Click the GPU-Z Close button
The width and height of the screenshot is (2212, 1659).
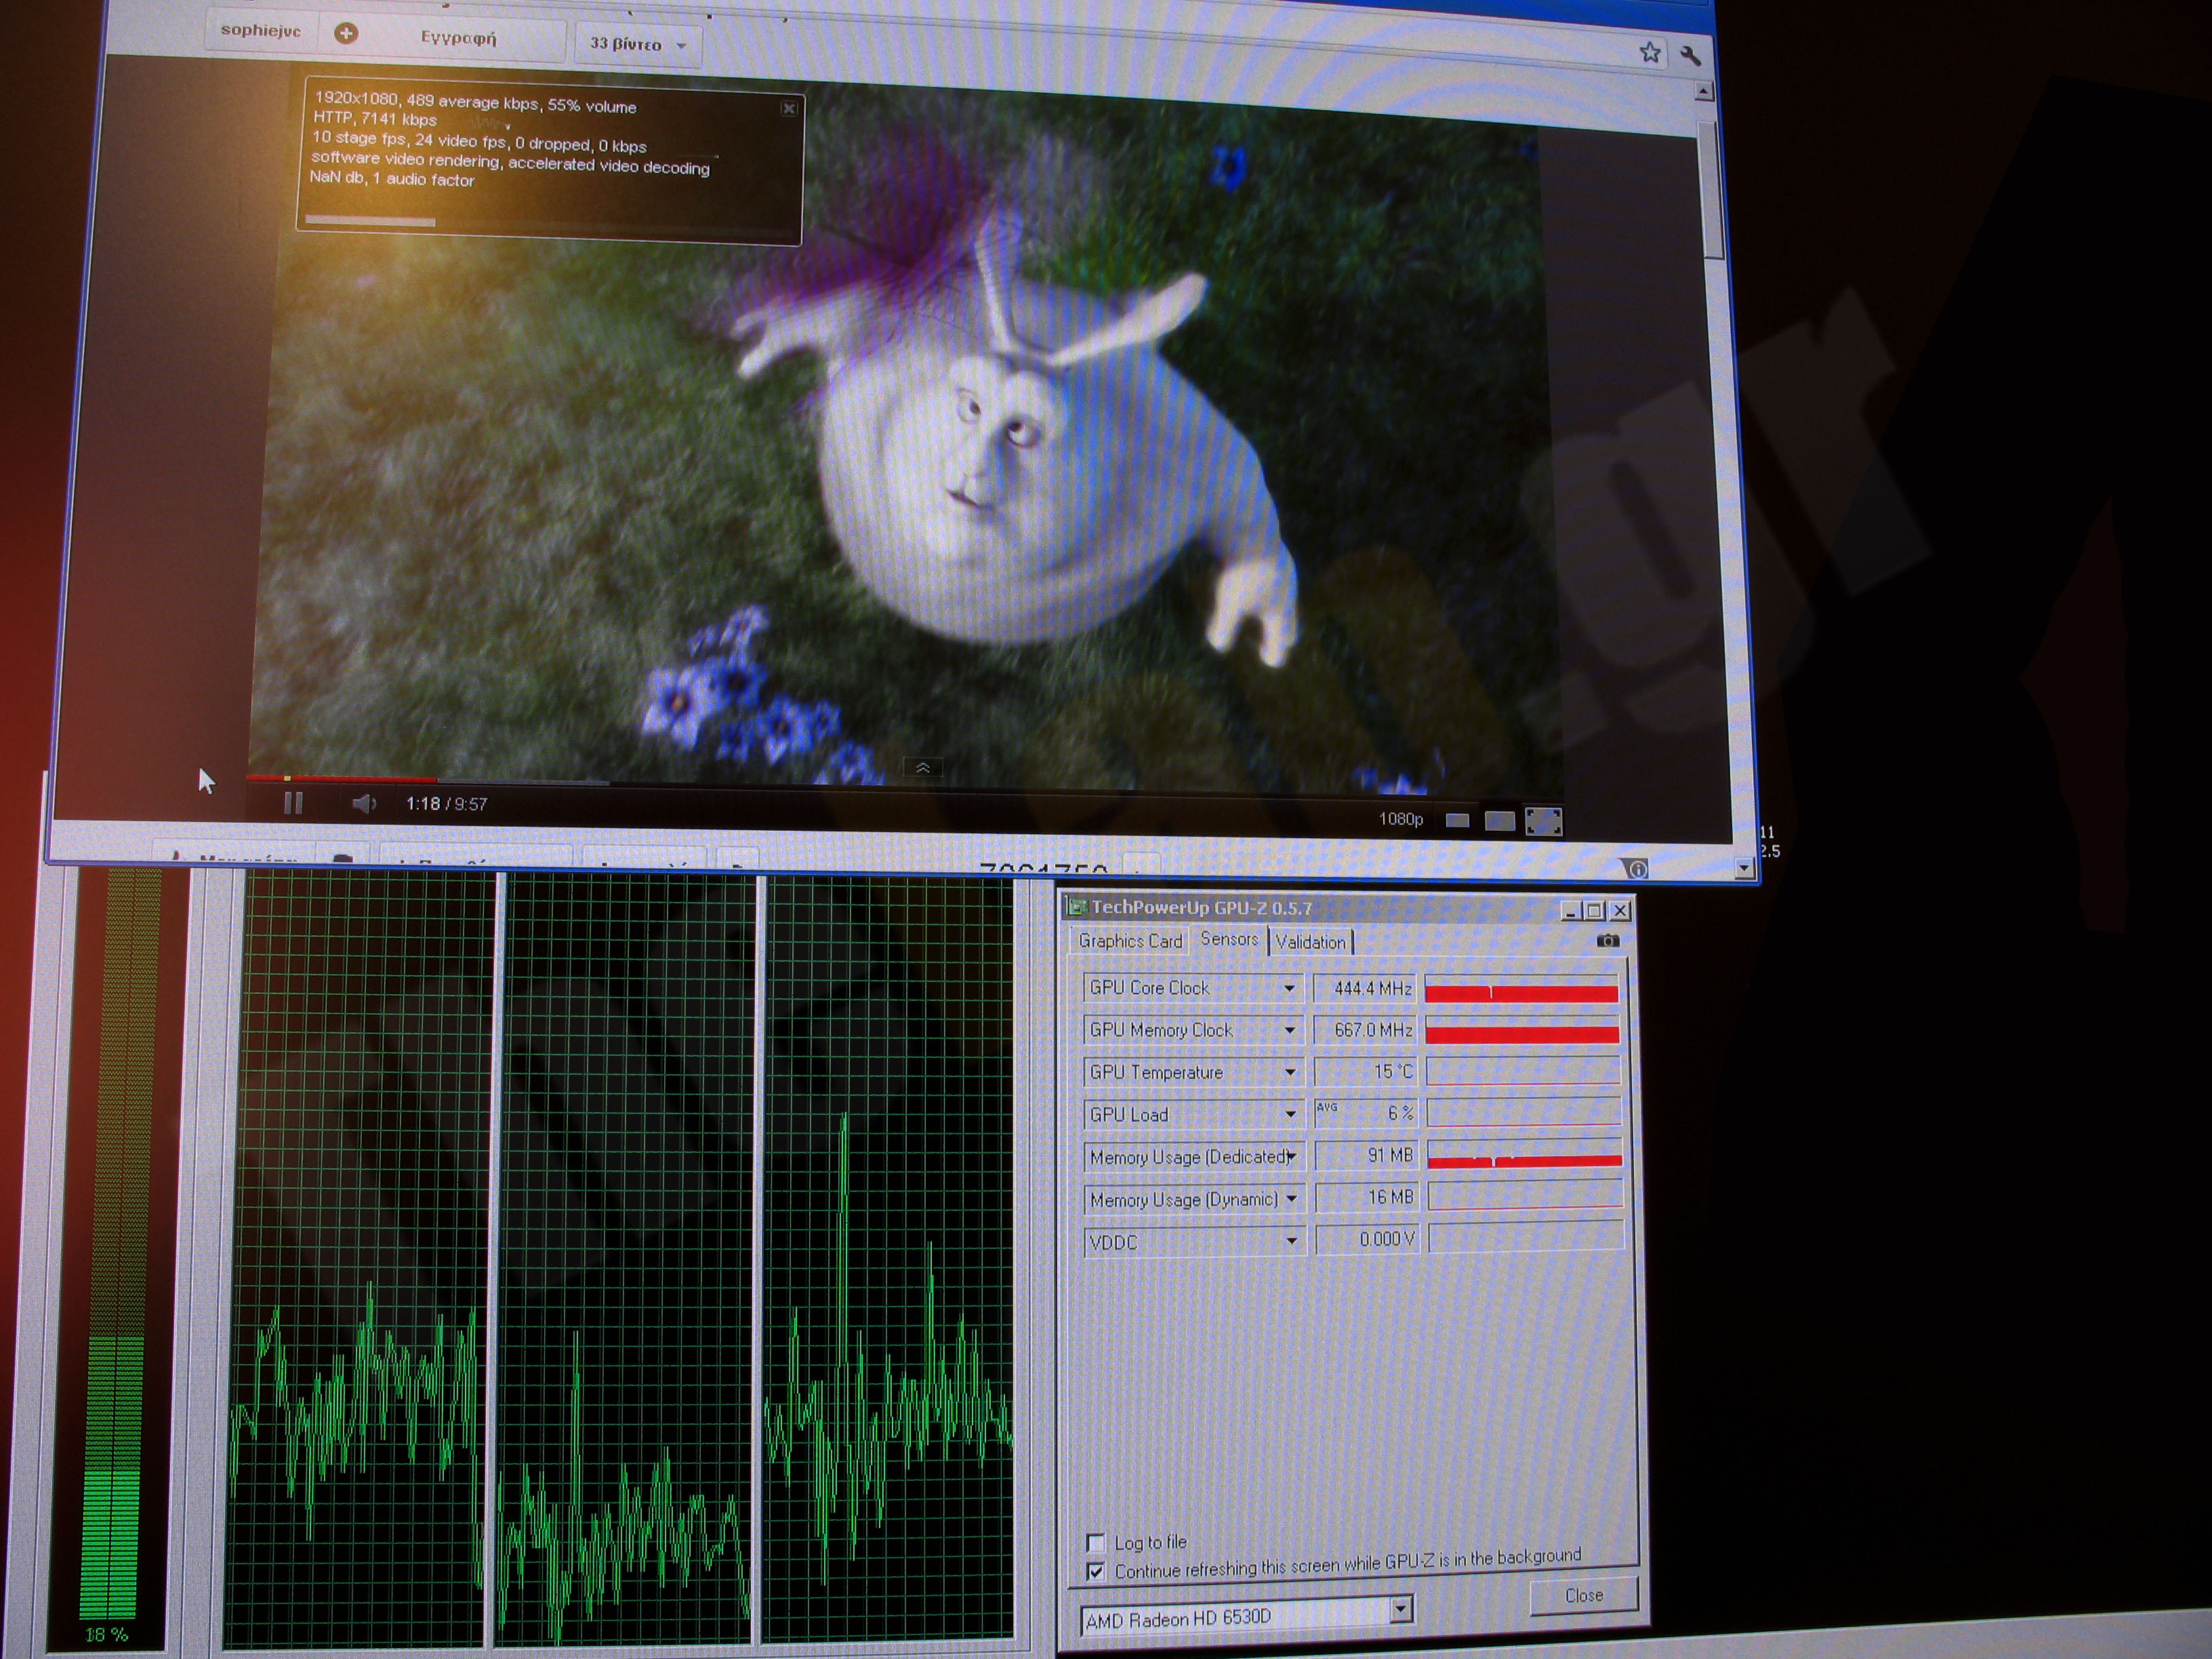tap(1584, 1595)
